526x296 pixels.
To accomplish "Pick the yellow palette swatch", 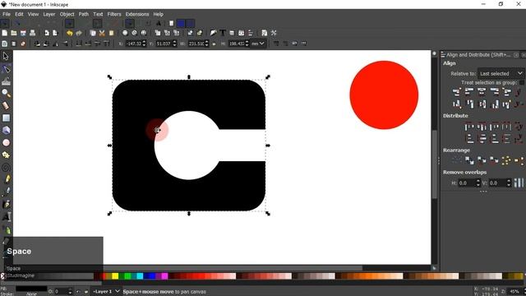I will 115,276.
